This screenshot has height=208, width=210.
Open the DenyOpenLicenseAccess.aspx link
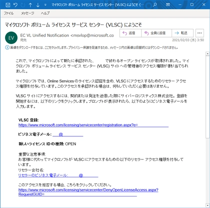coord(88,192)
